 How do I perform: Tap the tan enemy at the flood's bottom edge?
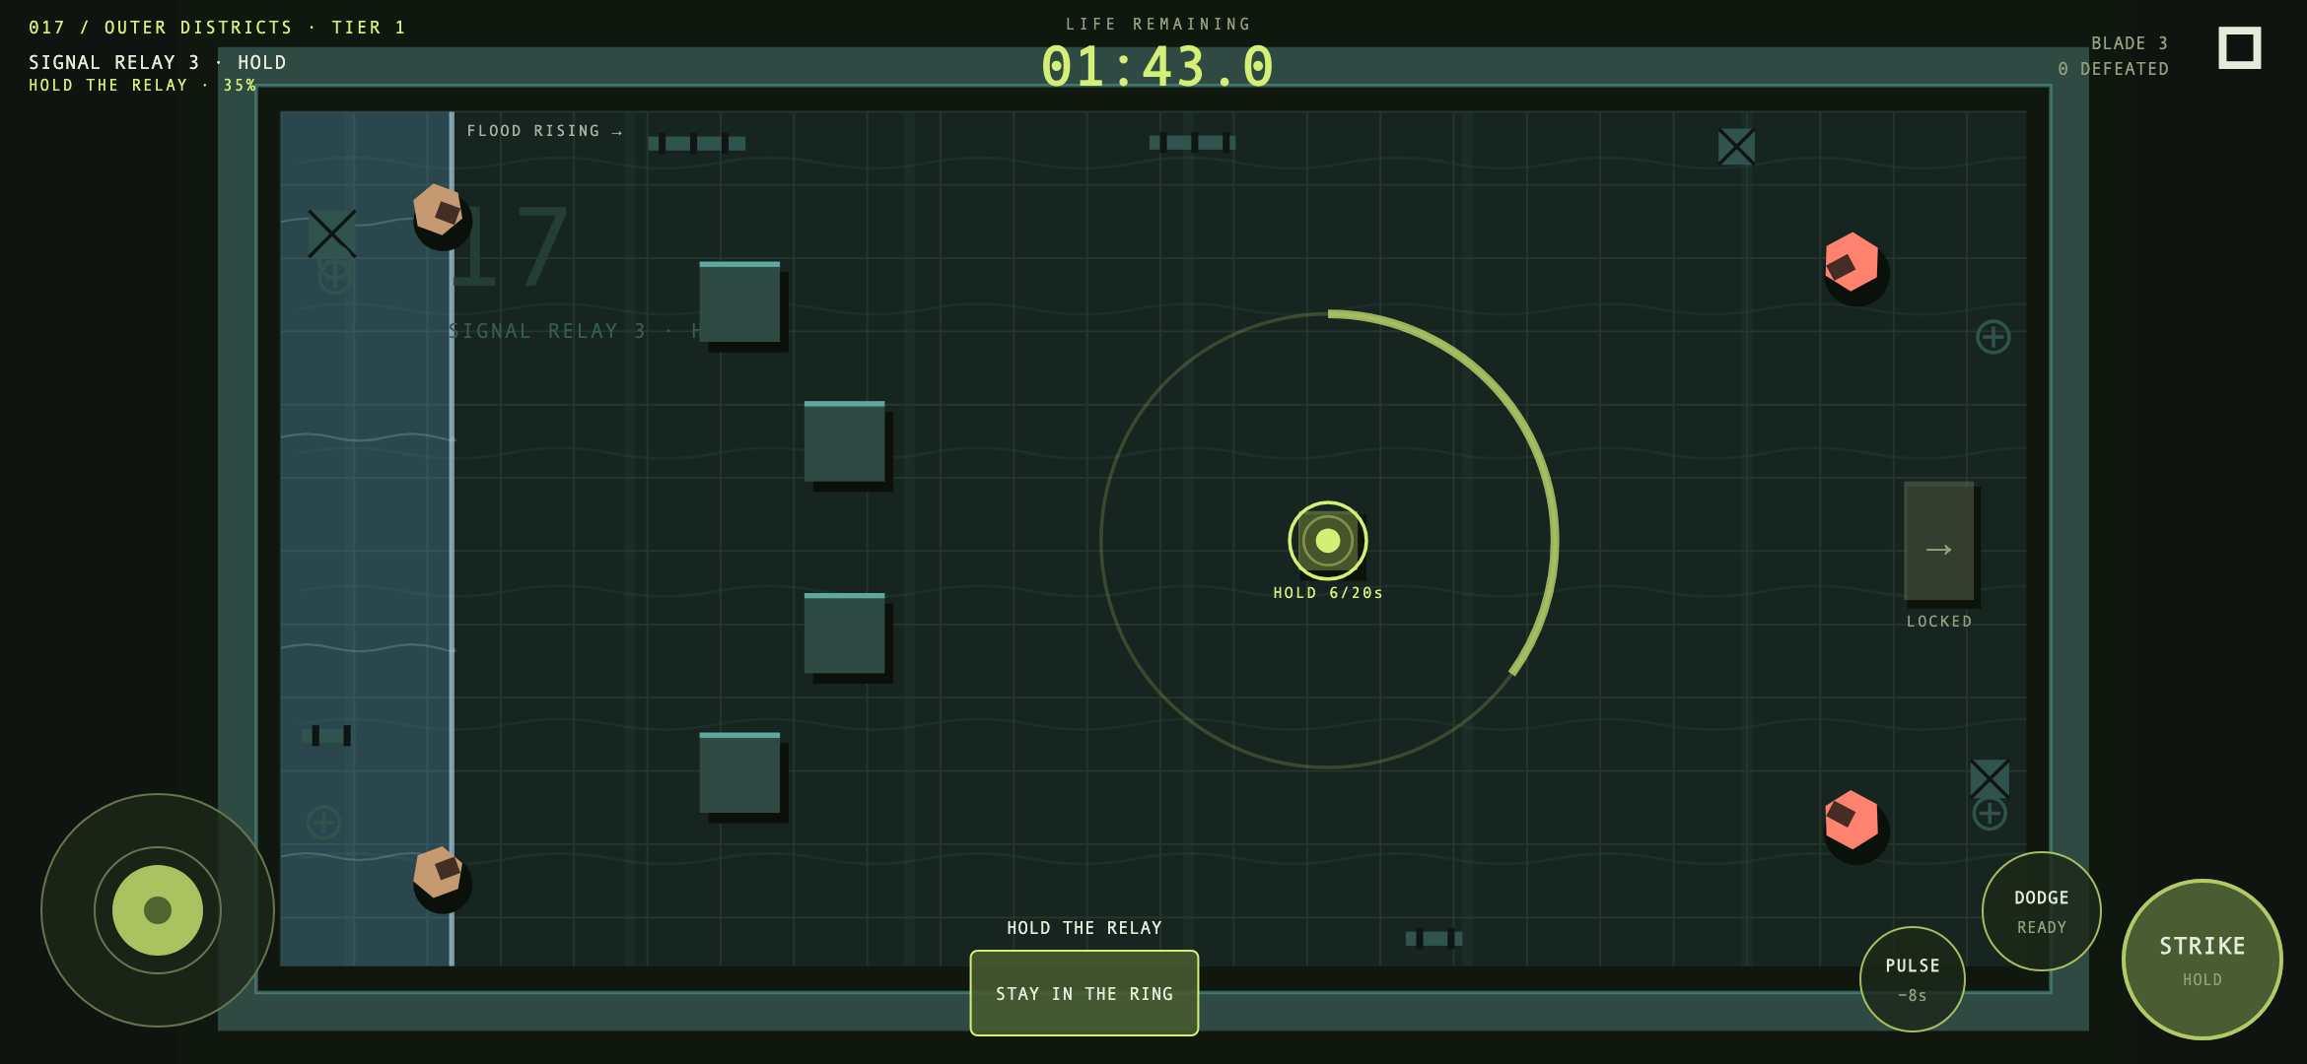coord(438,873)
